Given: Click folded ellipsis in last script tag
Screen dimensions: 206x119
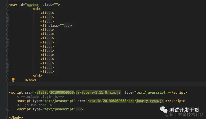Looking at the screenshot, I should (78, 109).
